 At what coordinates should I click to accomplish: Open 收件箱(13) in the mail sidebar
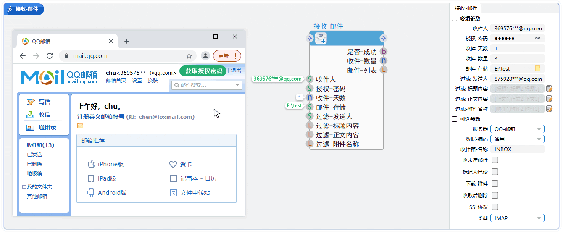pos(40,145)
